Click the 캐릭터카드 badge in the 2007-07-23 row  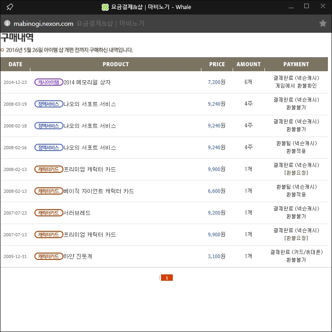click(x=49, y=213)
